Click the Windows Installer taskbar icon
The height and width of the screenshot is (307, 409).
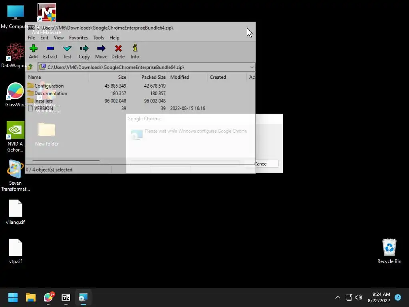(83, 297)
